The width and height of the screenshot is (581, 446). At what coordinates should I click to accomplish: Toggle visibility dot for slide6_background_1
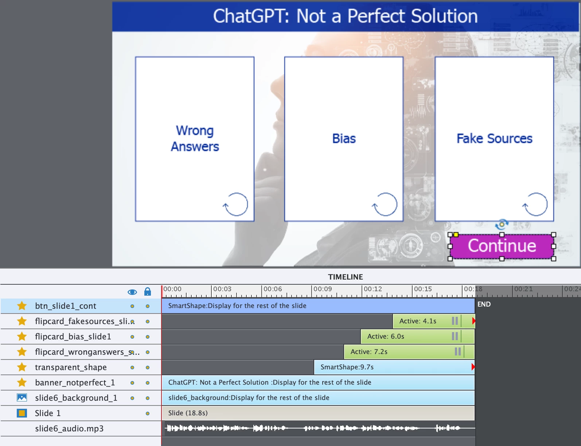click(132, 398)
